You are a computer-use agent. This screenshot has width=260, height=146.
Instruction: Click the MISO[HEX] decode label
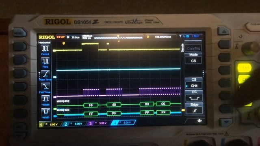click(63, 101)
